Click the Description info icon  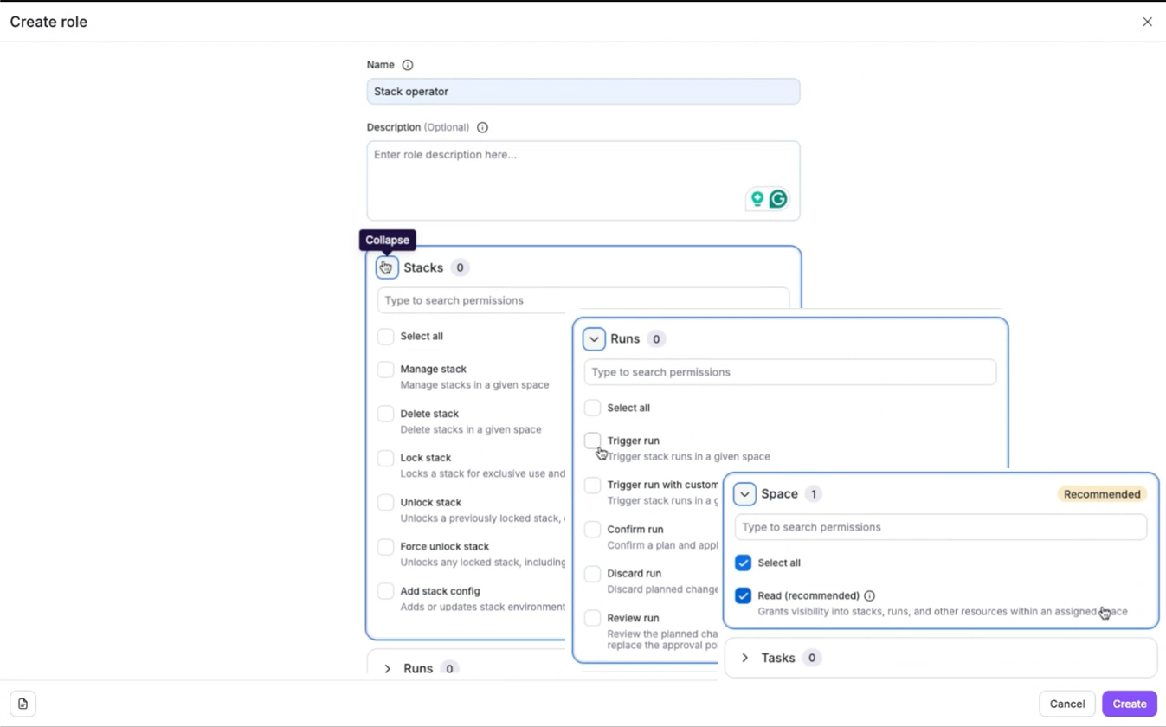pos(482,127)
